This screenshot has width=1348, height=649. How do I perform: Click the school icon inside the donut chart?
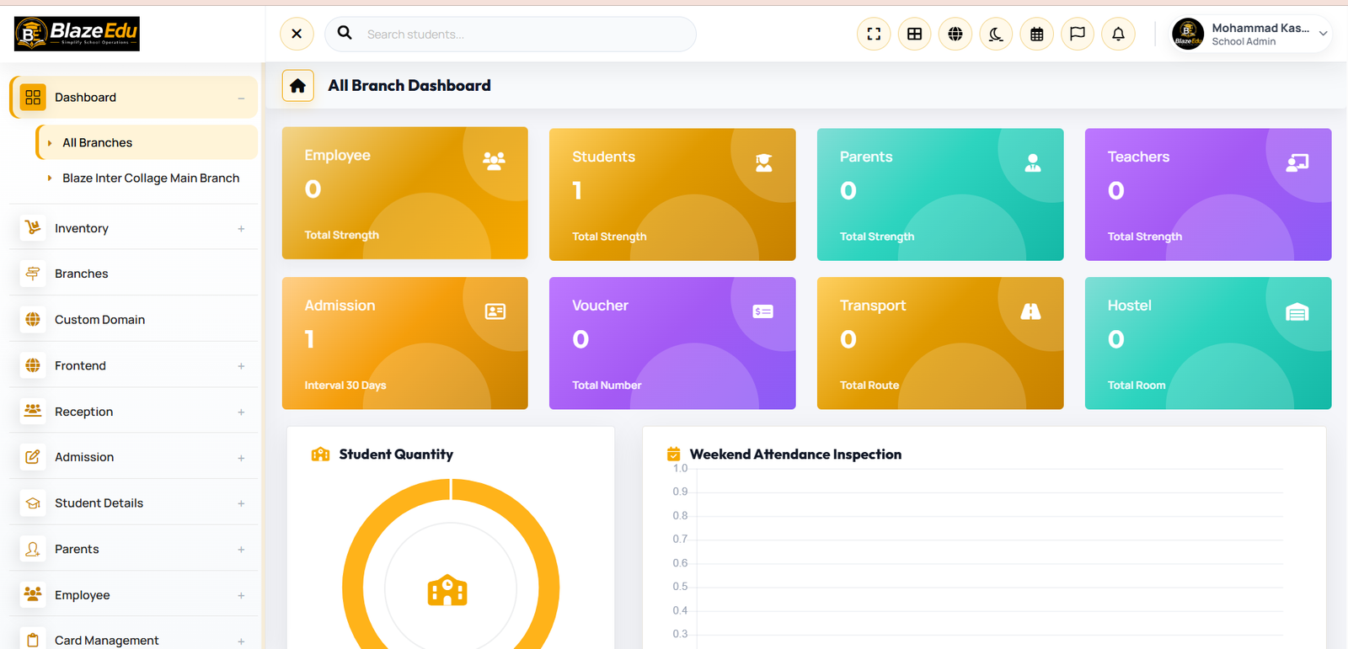point(447,590)
